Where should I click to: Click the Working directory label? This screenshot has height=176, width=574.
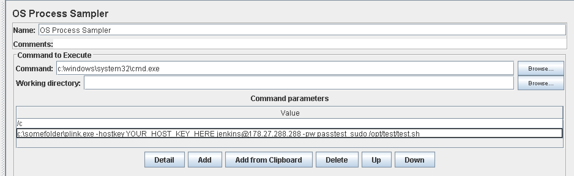click(48, 83)
